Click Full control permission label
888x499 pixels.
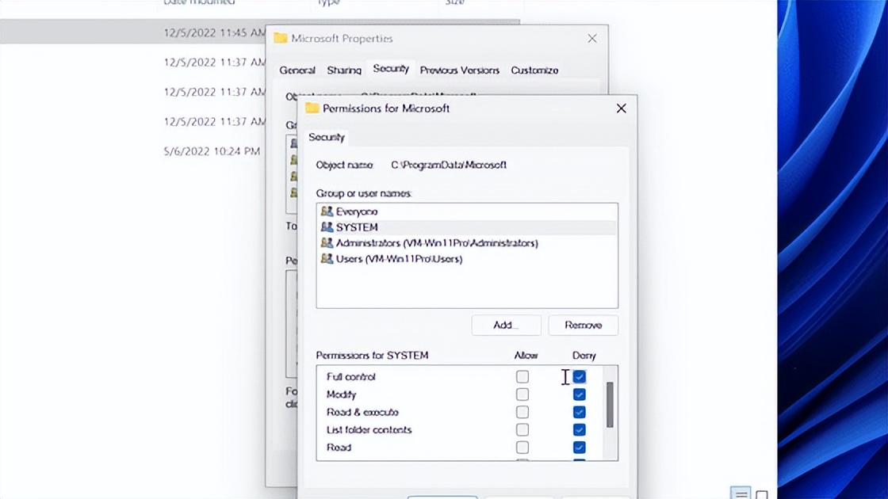coord(350,376)
